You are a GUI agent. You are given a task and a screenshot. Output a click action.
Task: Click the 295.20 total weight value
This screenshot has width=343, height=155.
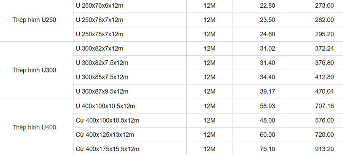click(x=325, y=34)
